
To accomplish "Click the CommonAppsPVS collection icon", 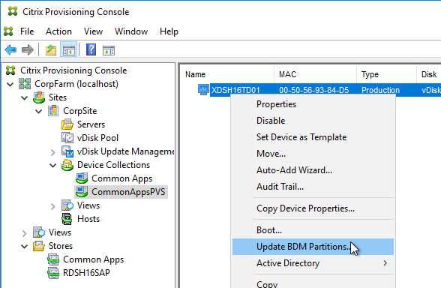I will [82, 192].
